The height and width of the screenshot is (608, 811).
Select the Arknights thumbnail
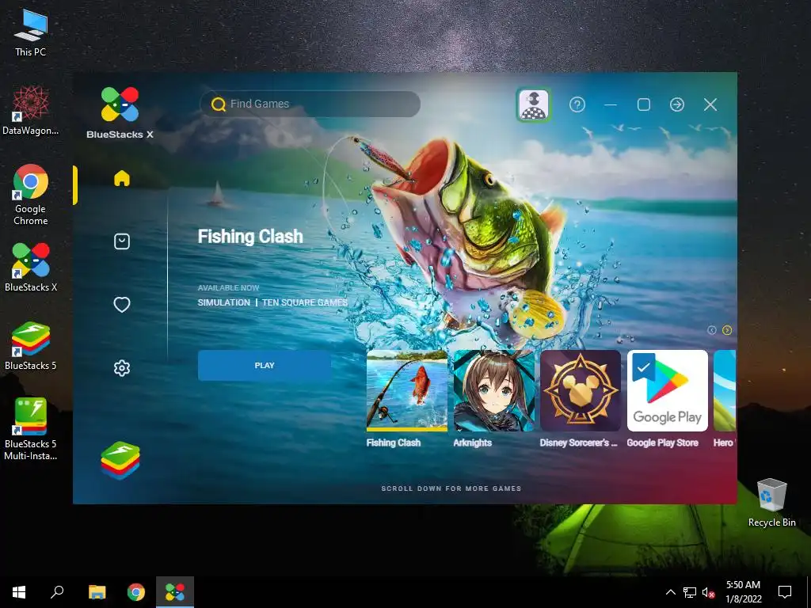[494, 391]
